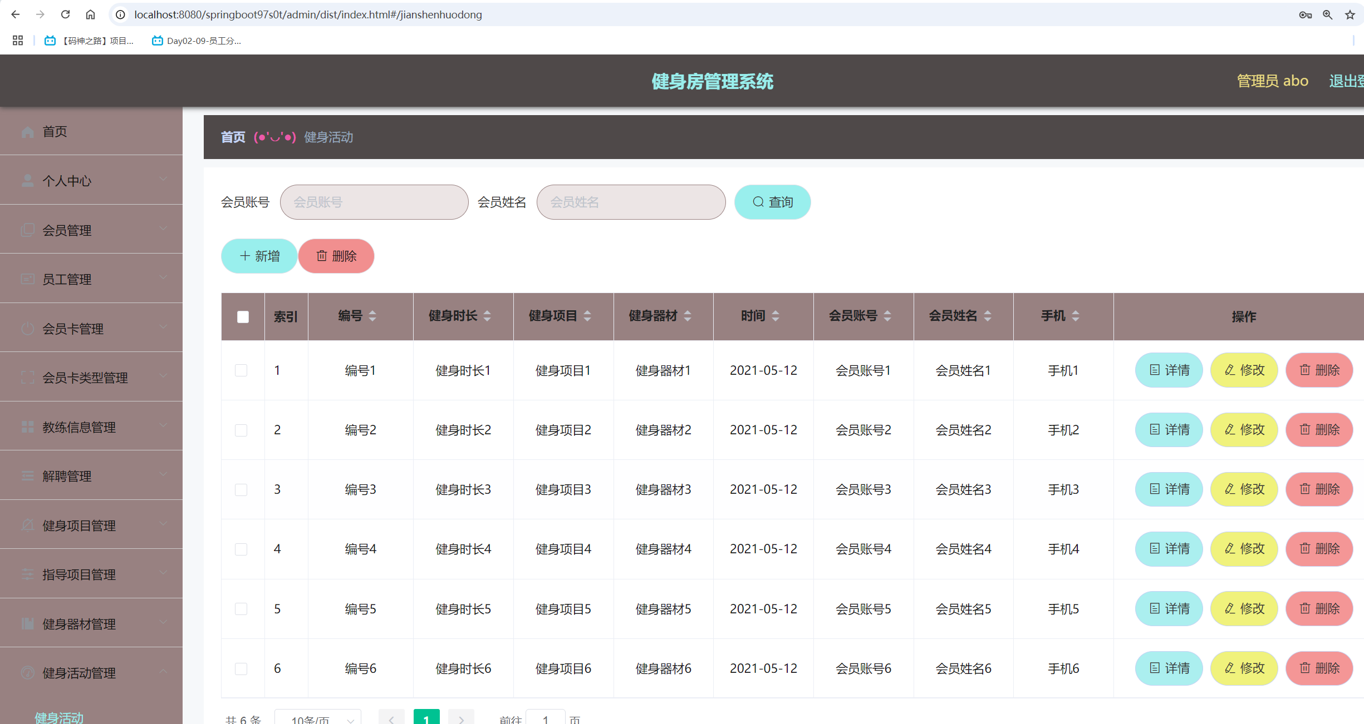This screenshot has width=1364, height=724.
Task: Check the checkbox for row 4
Action: 241,549
